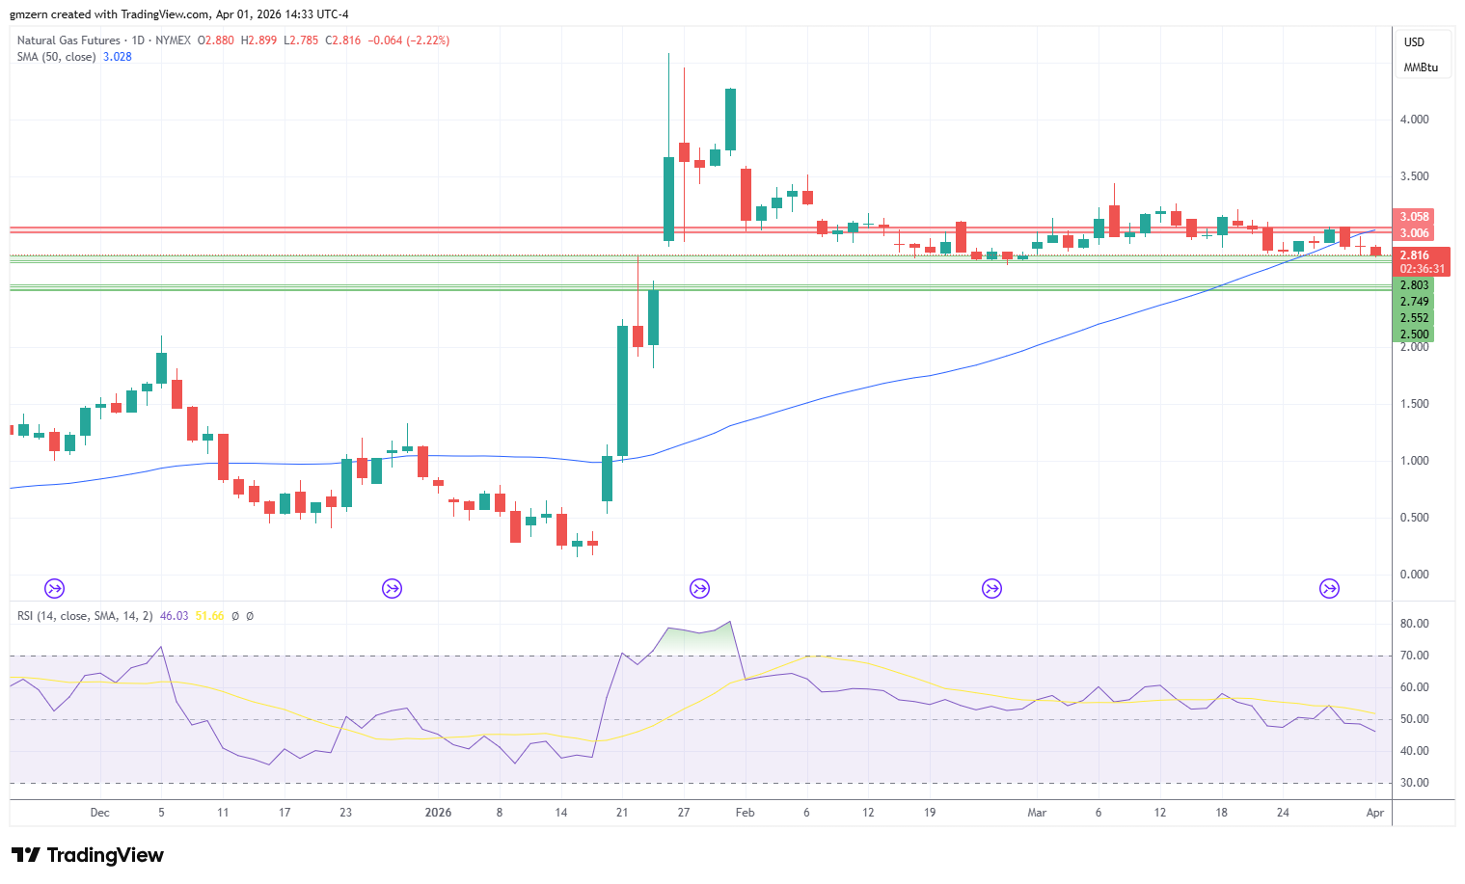Image resolution: width=1465 pixels, height=884 pixels.
Task: Click the NYMEX exchange label
Action: click(x=173, y=40)
